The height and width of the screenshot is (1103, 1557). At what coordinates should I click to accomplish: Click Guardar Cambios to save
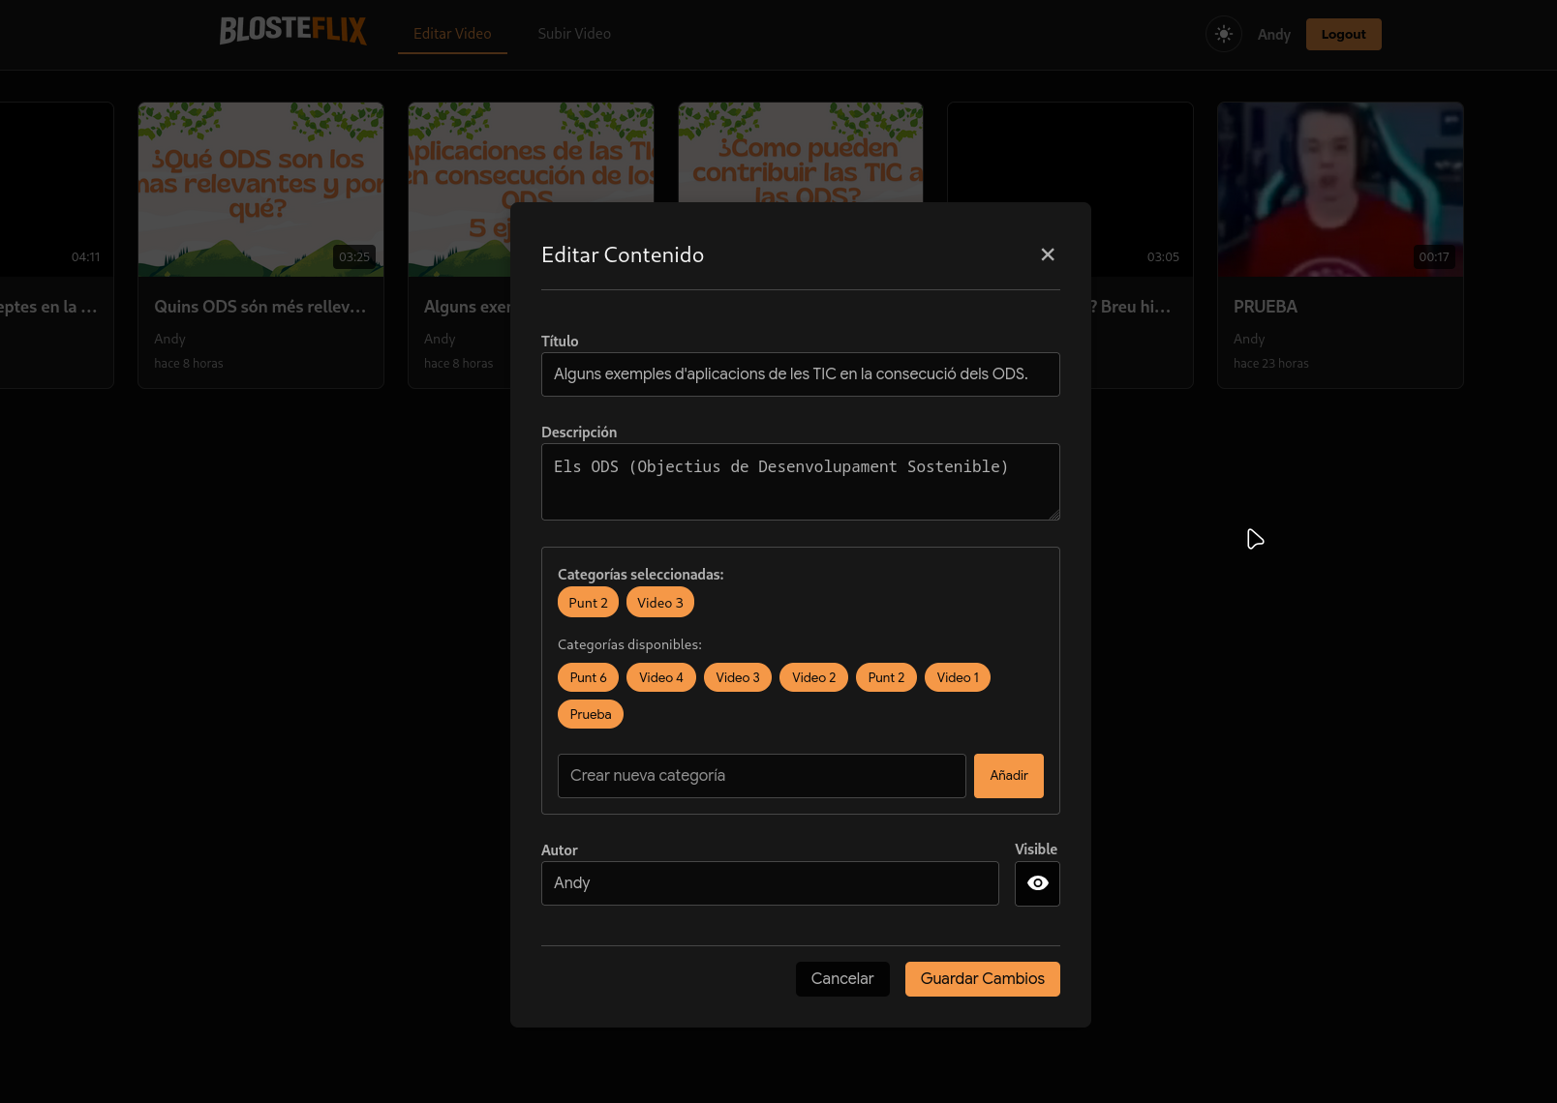coord(982,979)
